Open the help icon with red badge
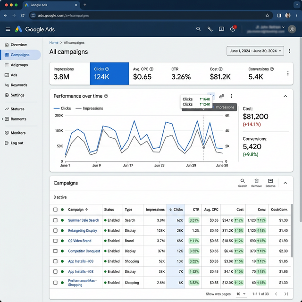 (233, 29)
